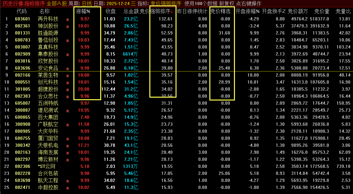Screen dimensions: 353x194
Task: Click the R marker beside 广联航空
Action: [68, 125]
